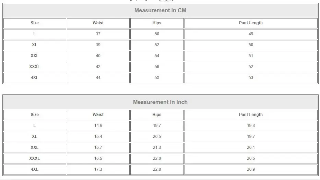Select the Size column header in Inch table
Screen dimensions: 320x180
click(35, 115)
